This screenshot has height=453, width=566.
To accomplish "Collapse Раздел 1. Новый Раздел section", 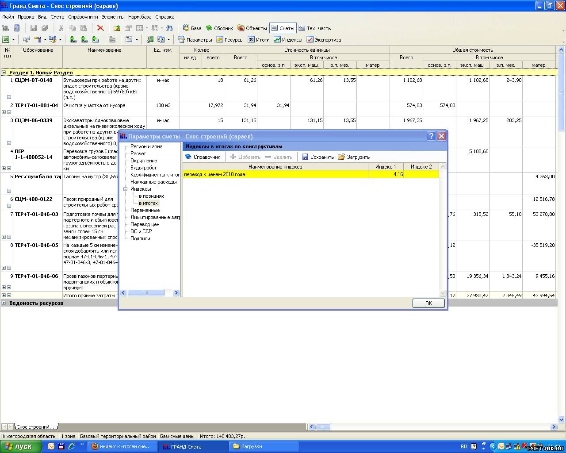I will [x=4, y=73].
